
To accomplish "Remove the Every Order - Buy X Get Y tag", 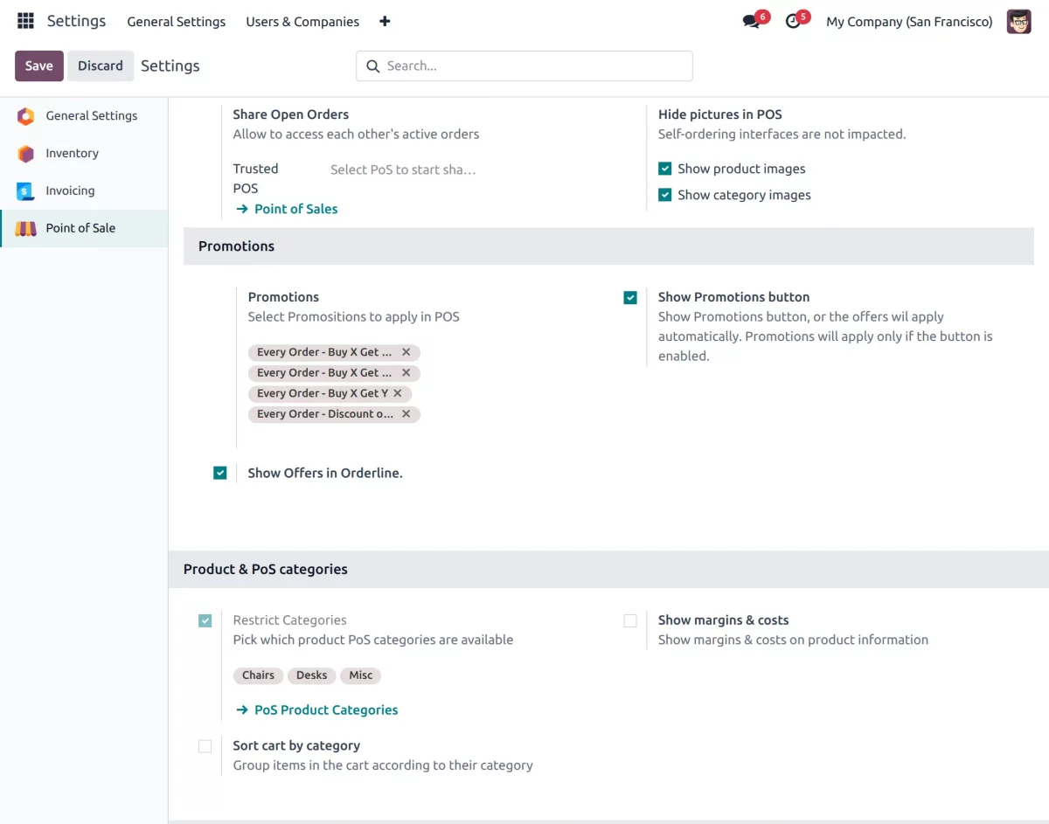I will pyautogui.click(x=398, y=393).
